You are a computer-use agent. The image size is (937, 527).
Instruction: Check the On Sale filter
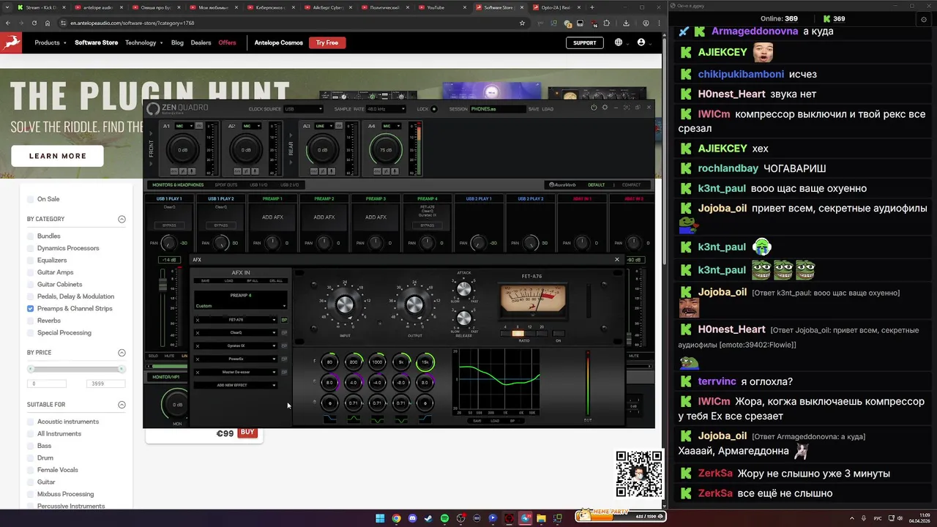tap(31, 199)
